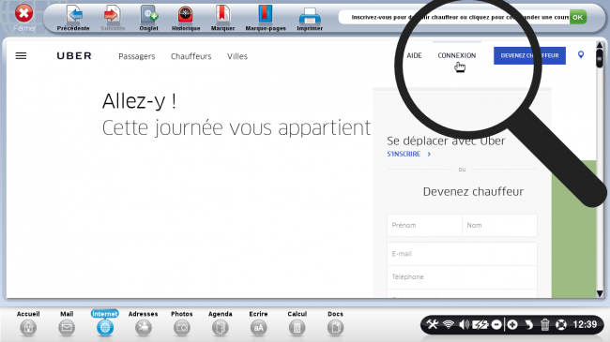This screenshot has height=342, width=610.
Task: Confirm the address bar with OK button
Action: tap(578, 17)
